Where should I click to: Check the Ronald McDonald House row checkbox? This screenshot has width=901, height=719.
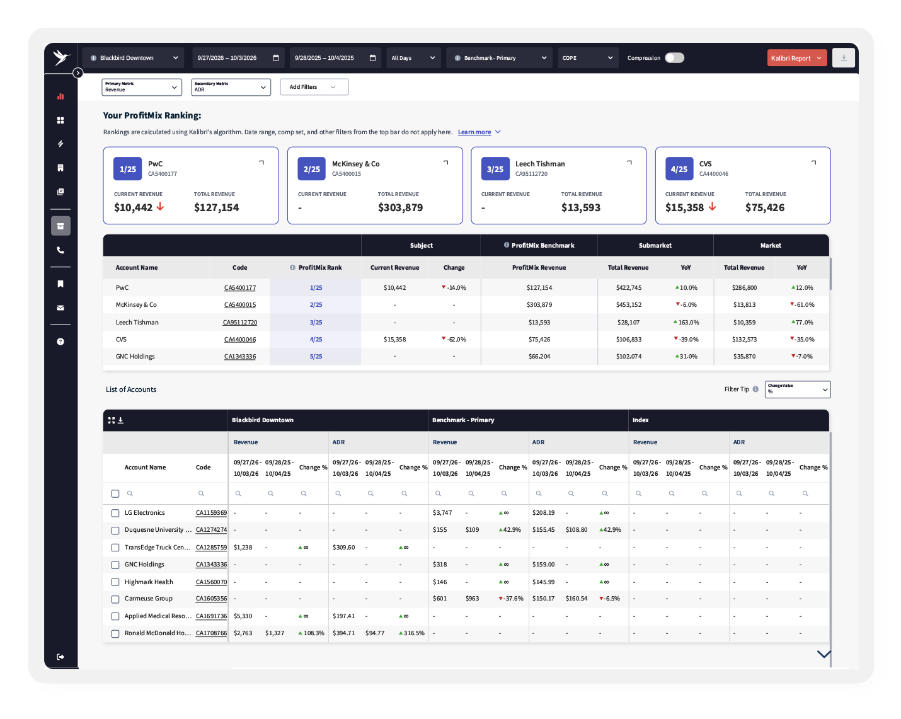(x=115, y=634)
